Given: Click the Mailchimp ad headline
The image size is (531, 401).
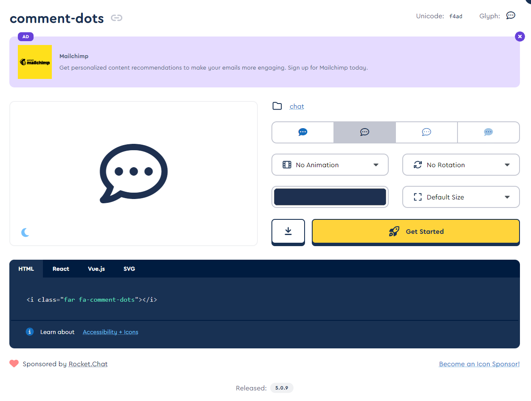Looking at the screenshot, I should coord(74,56).
